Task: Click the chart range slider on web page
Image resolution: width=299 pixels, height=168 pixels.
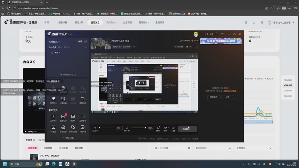Action: [x=258, y=122]
